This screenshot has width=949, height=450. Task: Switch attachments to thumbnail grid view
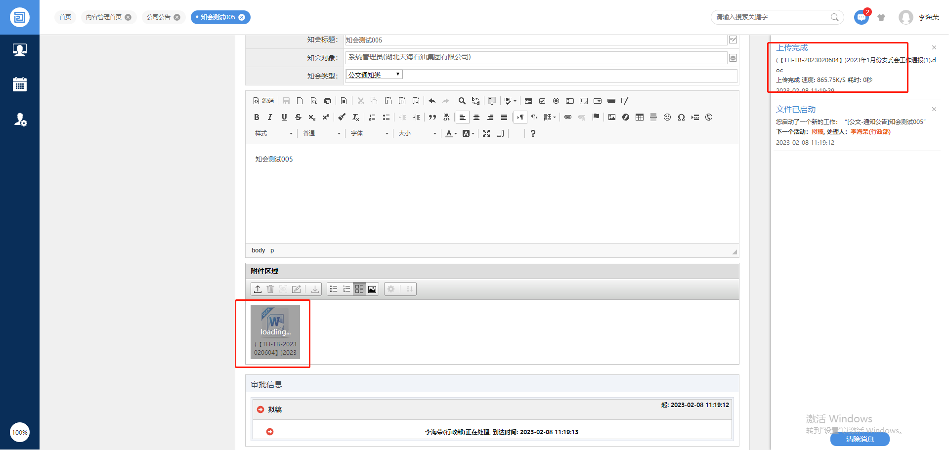359,289
